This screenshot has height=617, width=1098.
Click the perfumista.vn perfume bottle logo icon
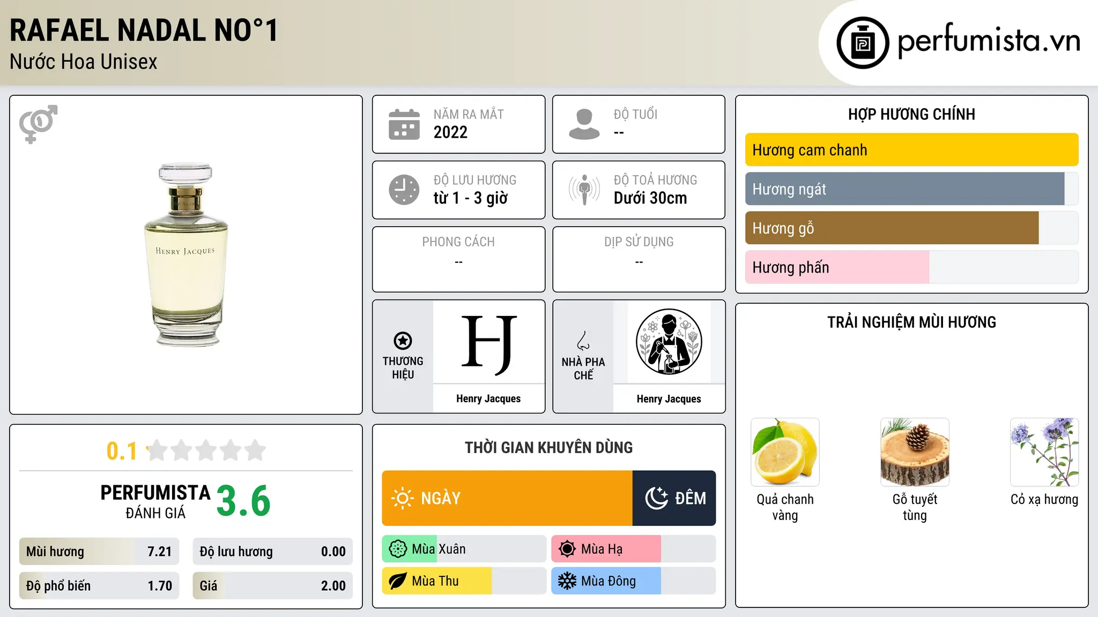863,43
